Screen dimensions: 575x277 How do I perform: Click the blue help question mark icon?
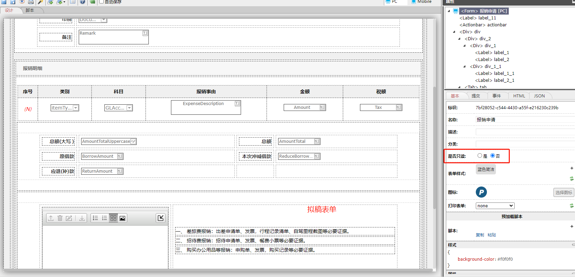pyautogui.click(x=83, y=2)
